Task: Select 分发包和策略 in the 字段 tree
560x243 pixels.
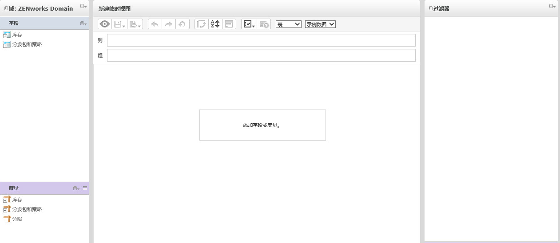Action: 27,44
